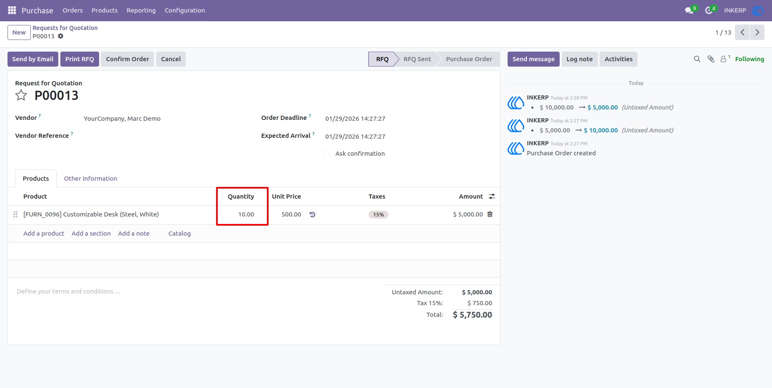Viewport: 772px width, 388px height.
Task: Open attachments paperclip icon
Action: pyautogui.click(x=711, y=59)
